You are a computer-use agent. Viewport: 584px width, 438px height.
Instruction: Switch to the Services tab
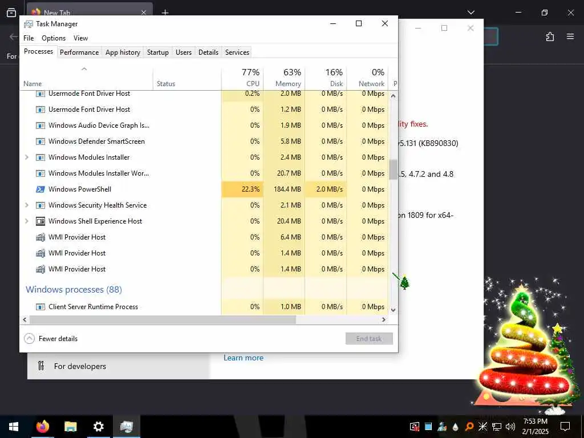pyautogui.click(x=237, y=52)
